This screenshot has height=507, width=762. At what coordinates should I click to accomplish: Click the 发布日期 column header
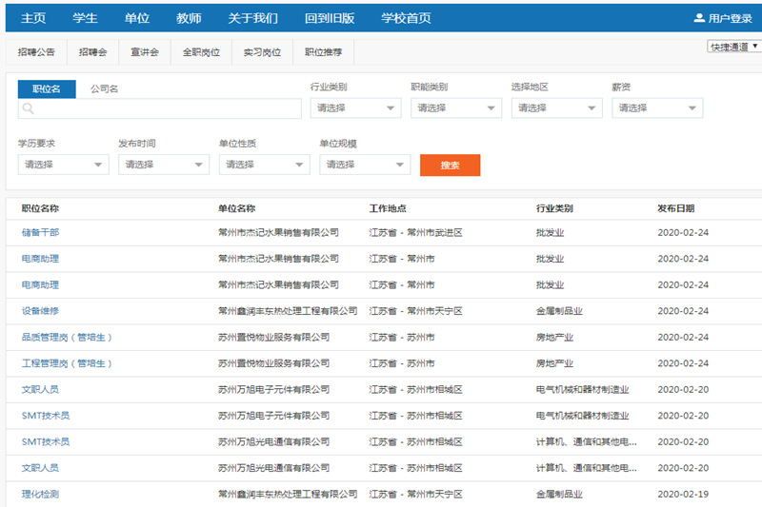tap(676, 208)
